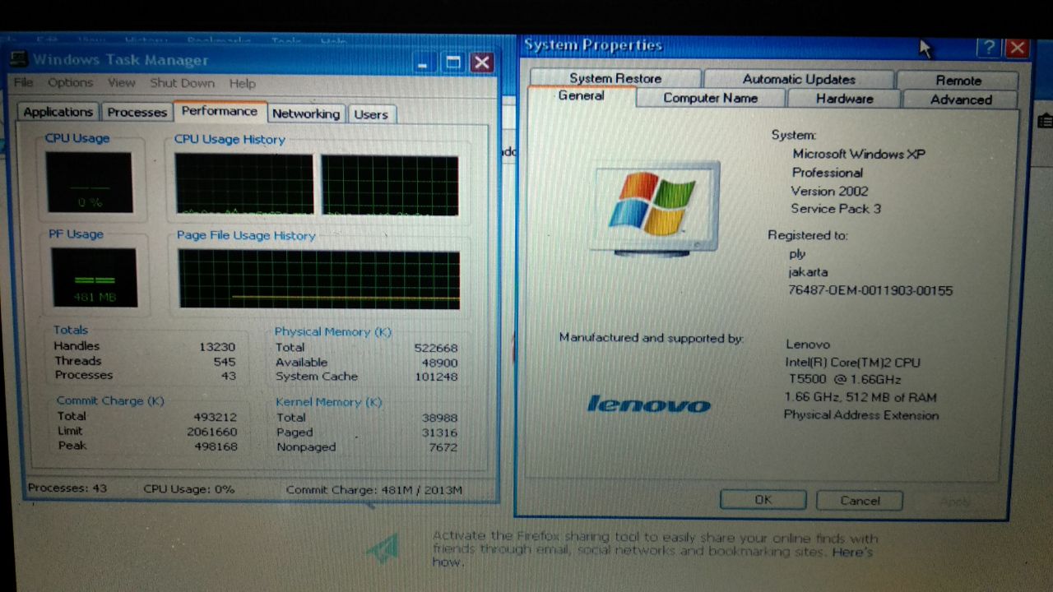This screenshot has height=592, width=1053.
Task: Click the OK button in System Properties
Action: pyautogui.click(x=763, y=500)
